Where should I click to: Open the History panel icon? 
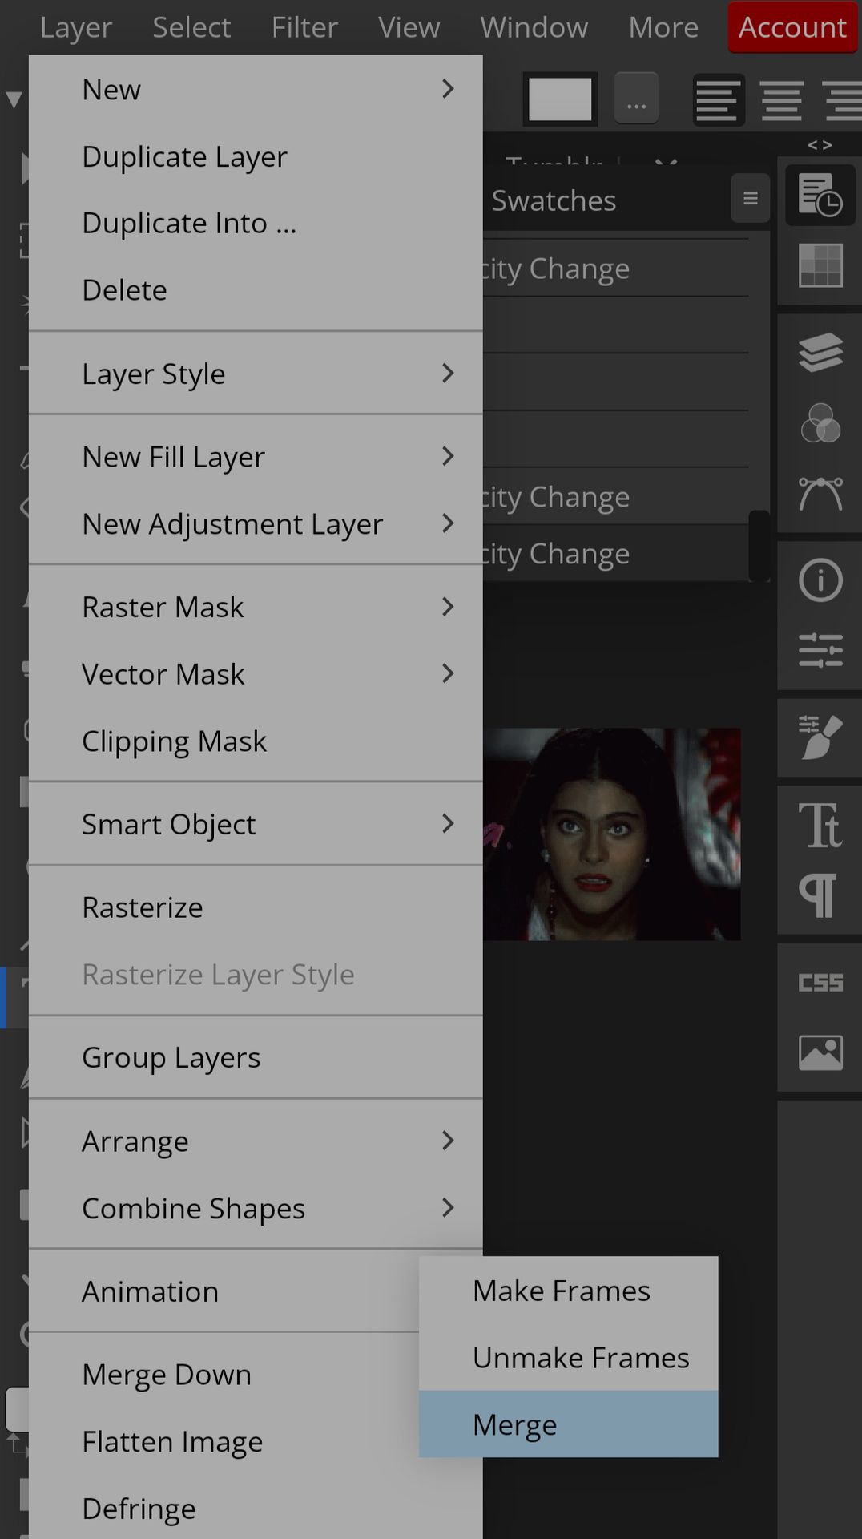(x=820, y=195)
